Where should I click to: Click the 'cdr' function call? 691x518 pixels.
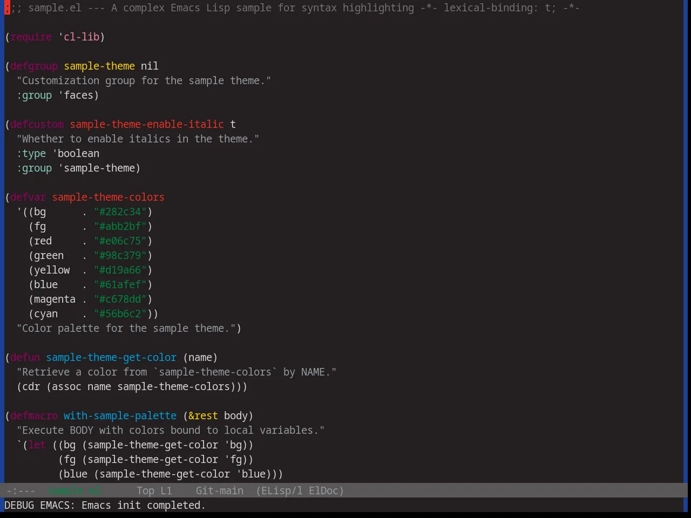click(31, 386)
